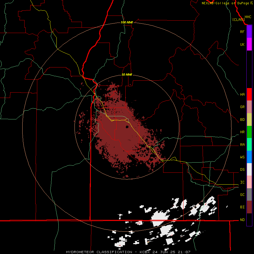Screen dimensions: 254x254
Task: Select the HA legend label text
Action: click(x=242, y=95)
